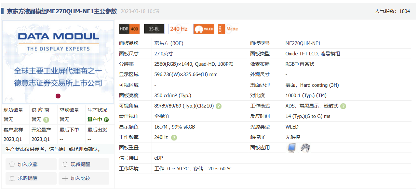
Task: Click the eDP signal interface value
Action: tap(158, 158)
